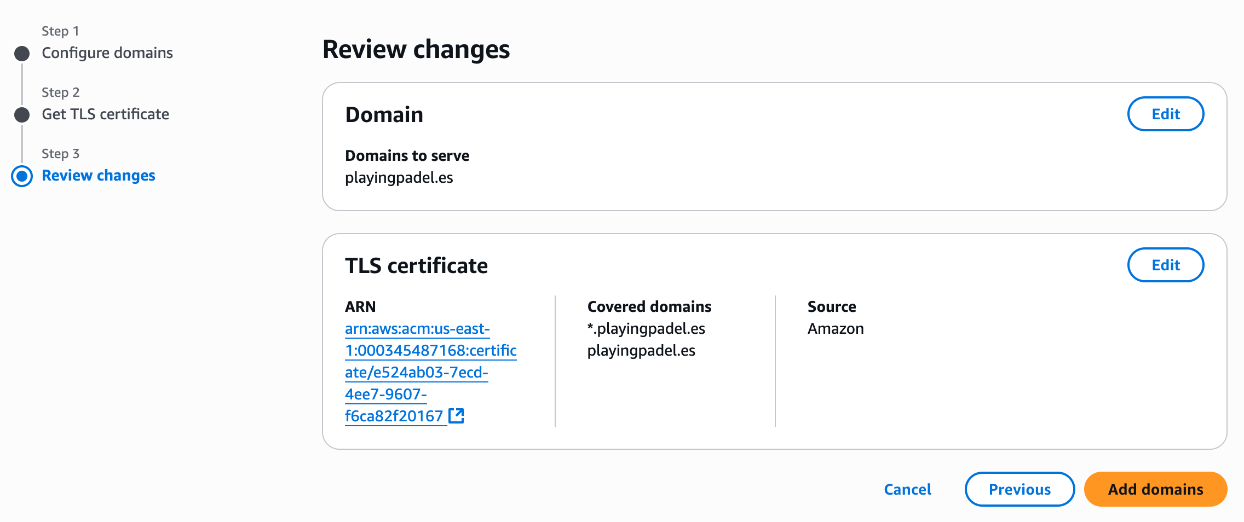Click playingpadel.es under Domains to serve
The image size is (1244, 522).
click(399, 178)
